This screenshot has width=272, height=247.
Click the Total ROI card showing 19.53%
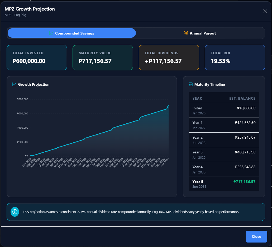click(x=235, y=57)
